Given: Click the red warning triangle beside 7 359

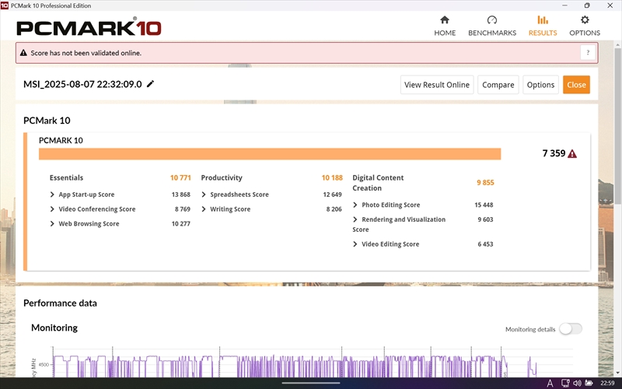Looking at the screenshot, I should pyautogui.click(x=572, y=153).
